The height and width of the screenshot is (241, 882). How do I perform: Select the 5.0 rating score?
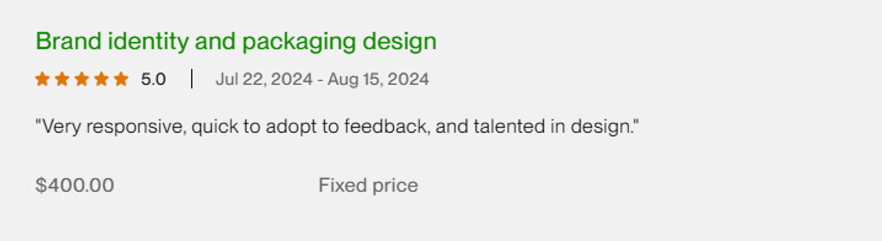pyautogui.click(x=153, y=79)
